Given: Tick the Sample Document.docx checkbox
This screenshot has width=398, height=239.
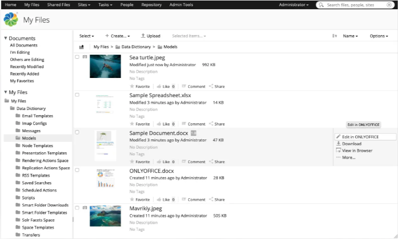Looking at the screenshot, I should point(77,132).
